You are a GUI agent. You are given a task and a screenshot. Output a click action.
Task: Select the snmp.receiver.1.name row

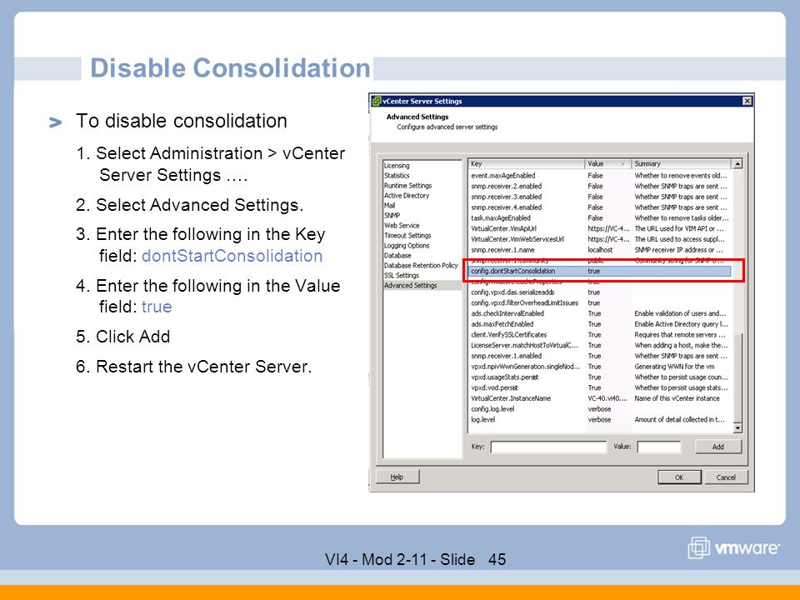click(600, 250)
